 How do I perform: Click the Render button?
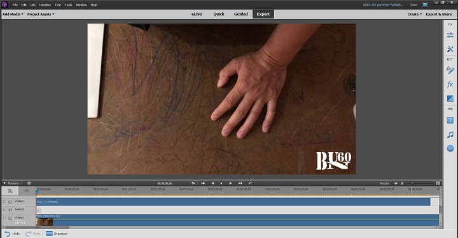point(384,183)
